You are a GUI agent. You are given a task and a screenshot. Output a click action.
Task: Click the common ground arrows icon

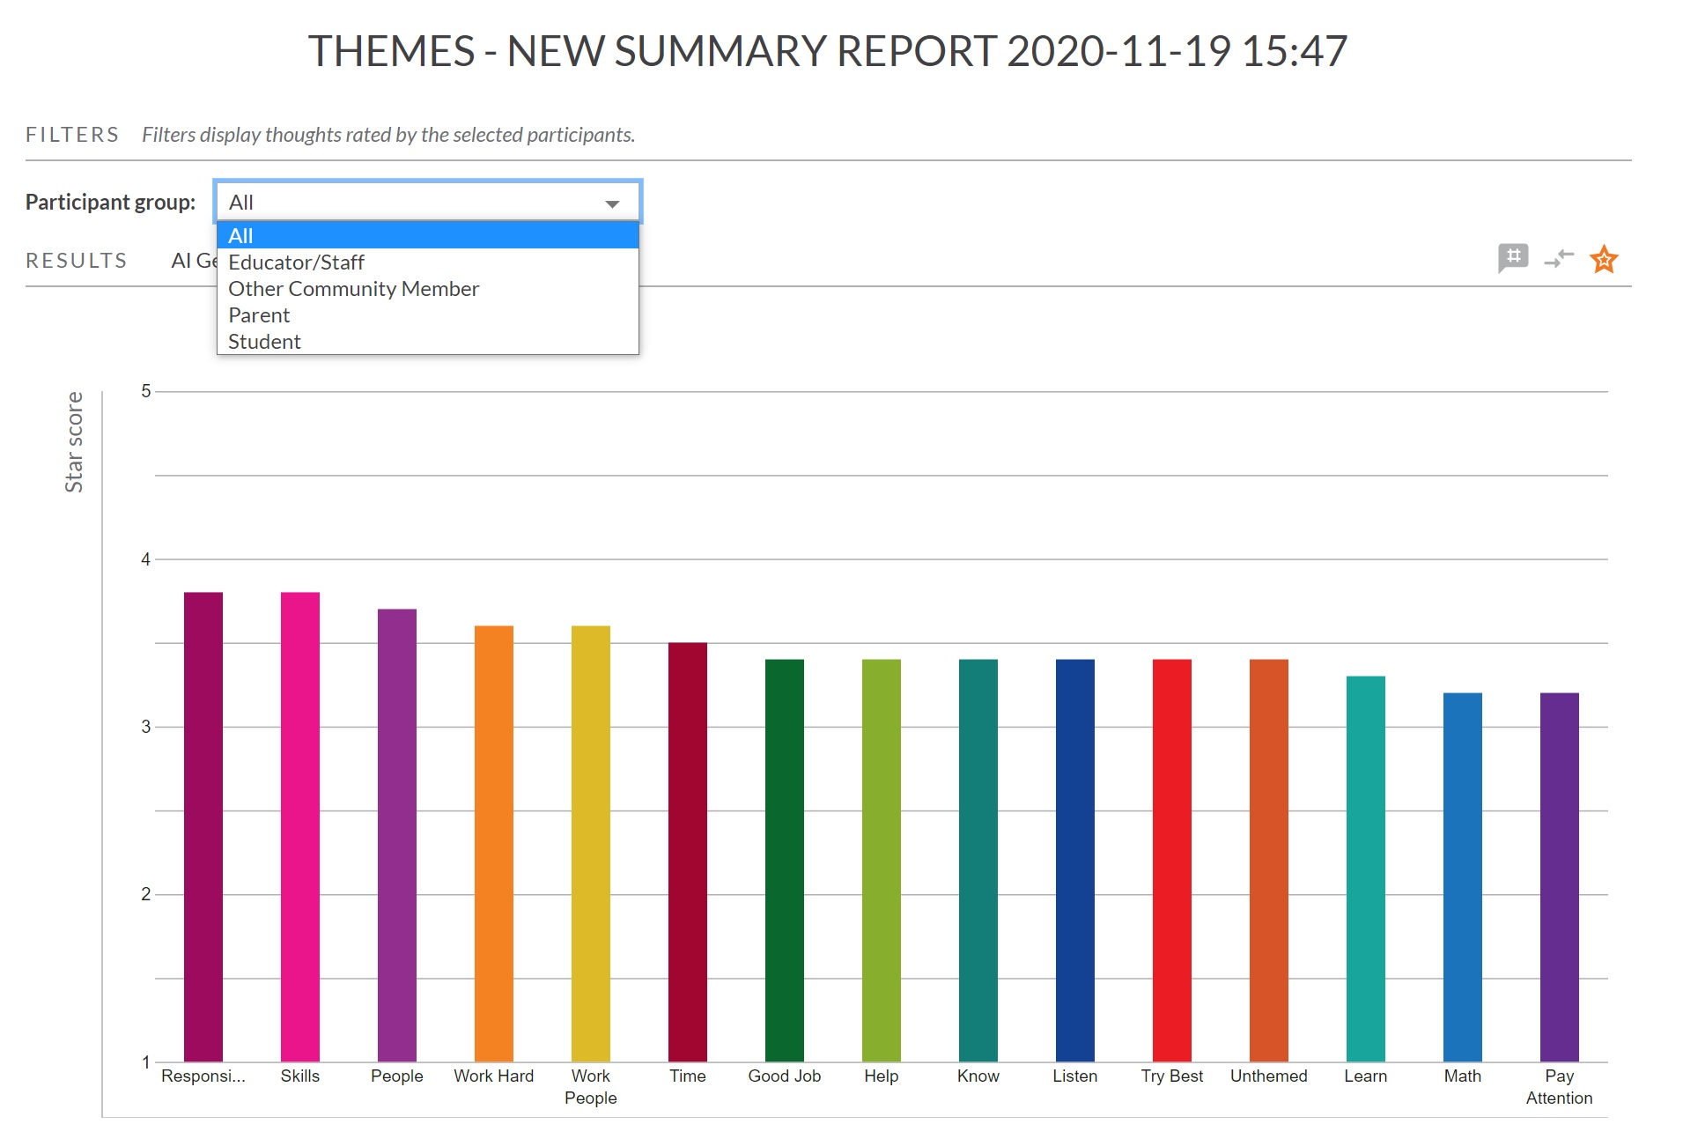coord(1559,259)
